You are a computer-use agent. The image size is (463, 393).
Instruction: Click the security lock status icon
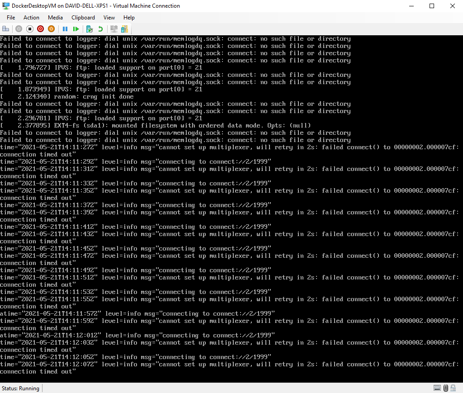[x=454, y=388]
